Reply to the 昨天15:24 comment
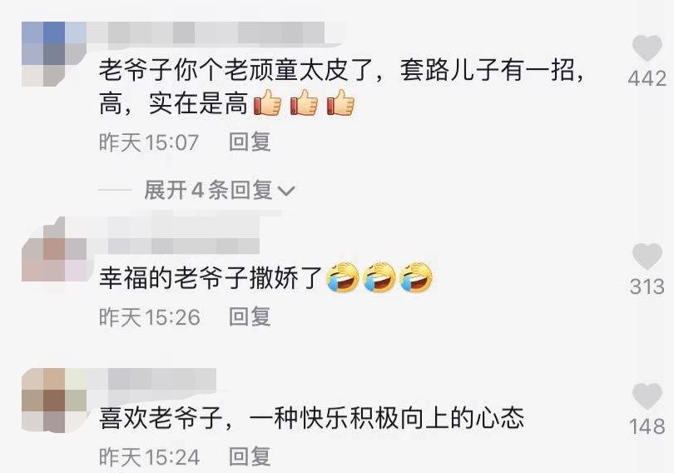The image size is (674, 473). point(250,456)
